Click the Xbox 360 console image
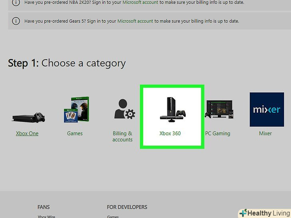Viewport: 291px width, 218px height. coord(173,109)
